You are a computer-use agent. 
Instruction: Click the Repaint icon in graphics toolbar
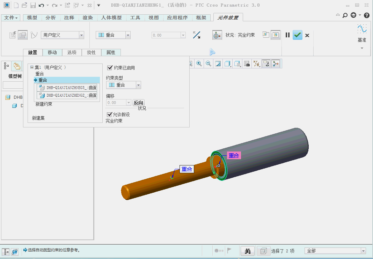tap(218, 64)
